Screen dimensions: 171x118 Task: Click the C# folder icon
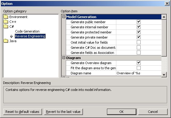click(x=6, y=26)
